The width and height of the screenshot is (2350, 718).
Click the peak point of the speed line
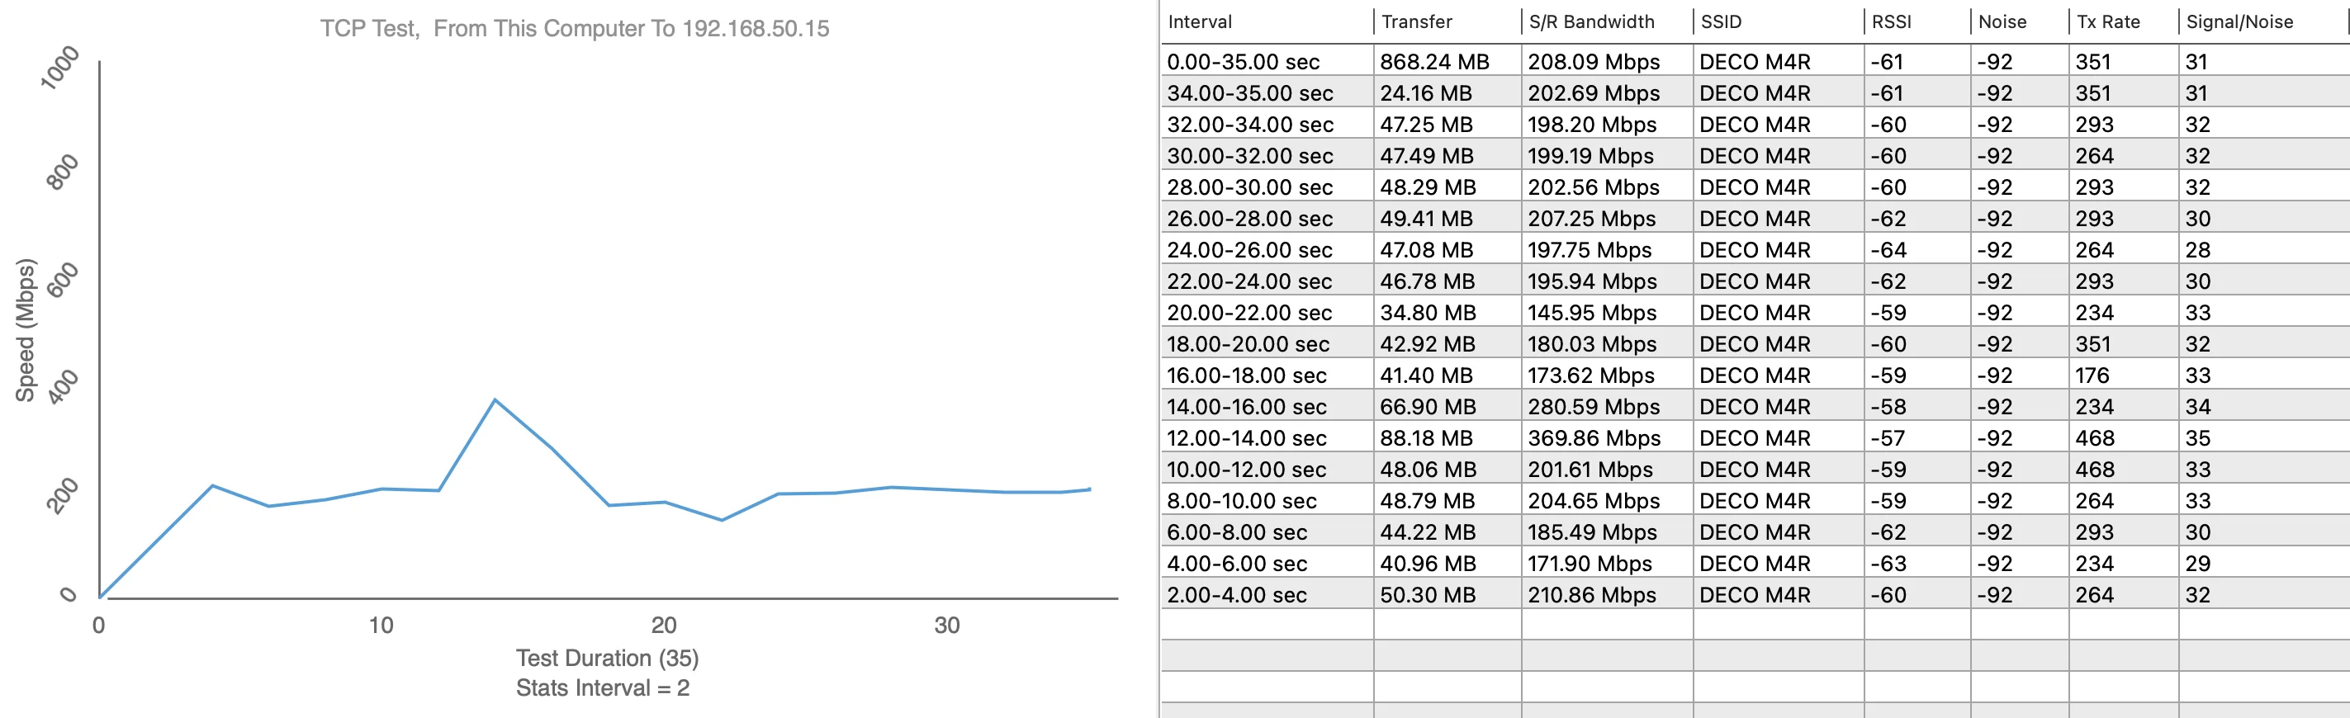pyautogui.click(x=495, y=399)
